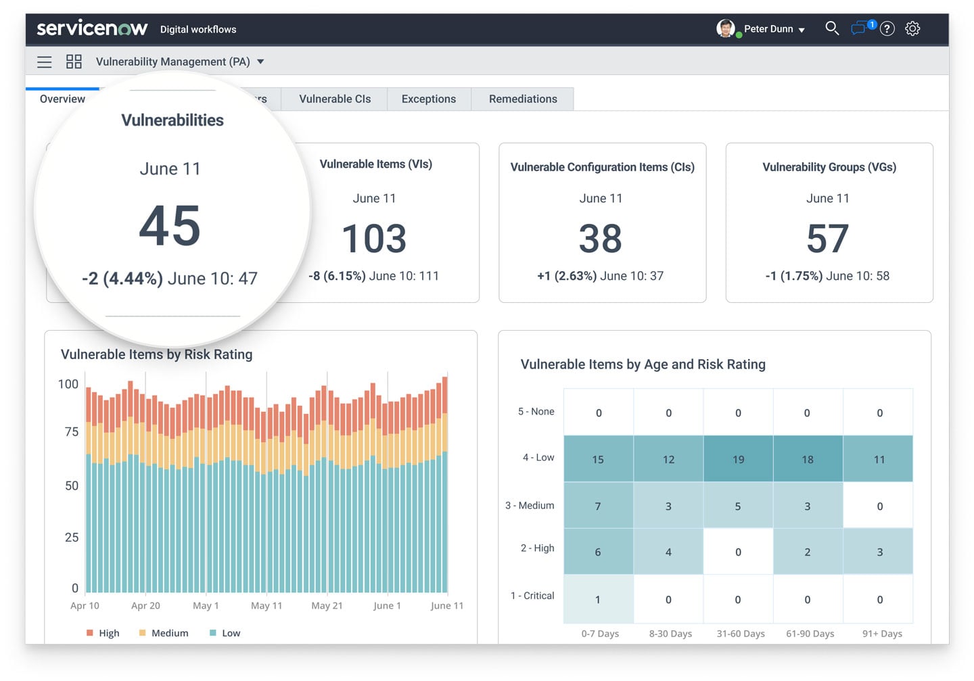Open the chat notifications icon
Image resolution: width=974 pixels, height=681 pixels.
[860, 28]
